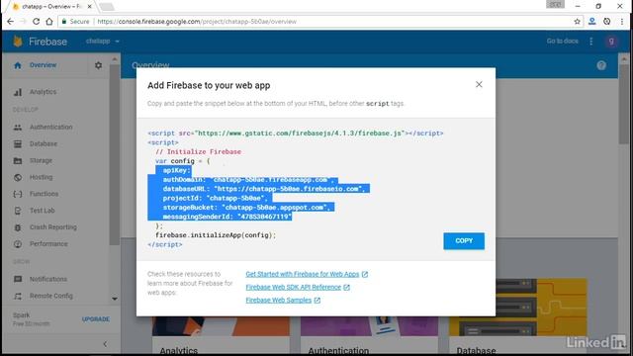Click the help question mark icon

coord(601,65)
